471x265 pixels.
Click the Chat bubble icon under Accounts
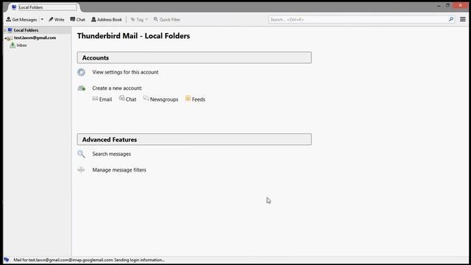pos(121,98)
